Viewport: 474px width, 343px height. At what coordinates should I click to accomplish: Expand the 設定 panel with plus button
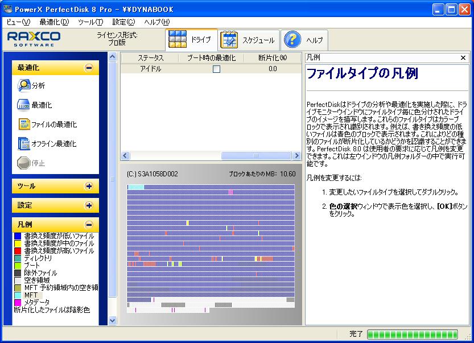tap(89, 205)
